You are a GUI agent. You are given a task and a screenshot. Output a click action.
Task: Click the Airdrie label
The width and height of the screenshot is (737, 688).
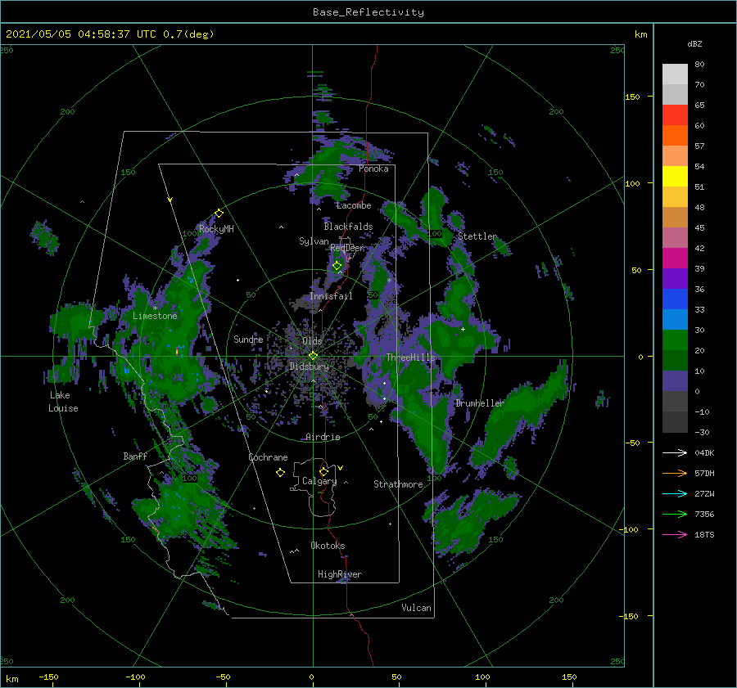[323, 437]
